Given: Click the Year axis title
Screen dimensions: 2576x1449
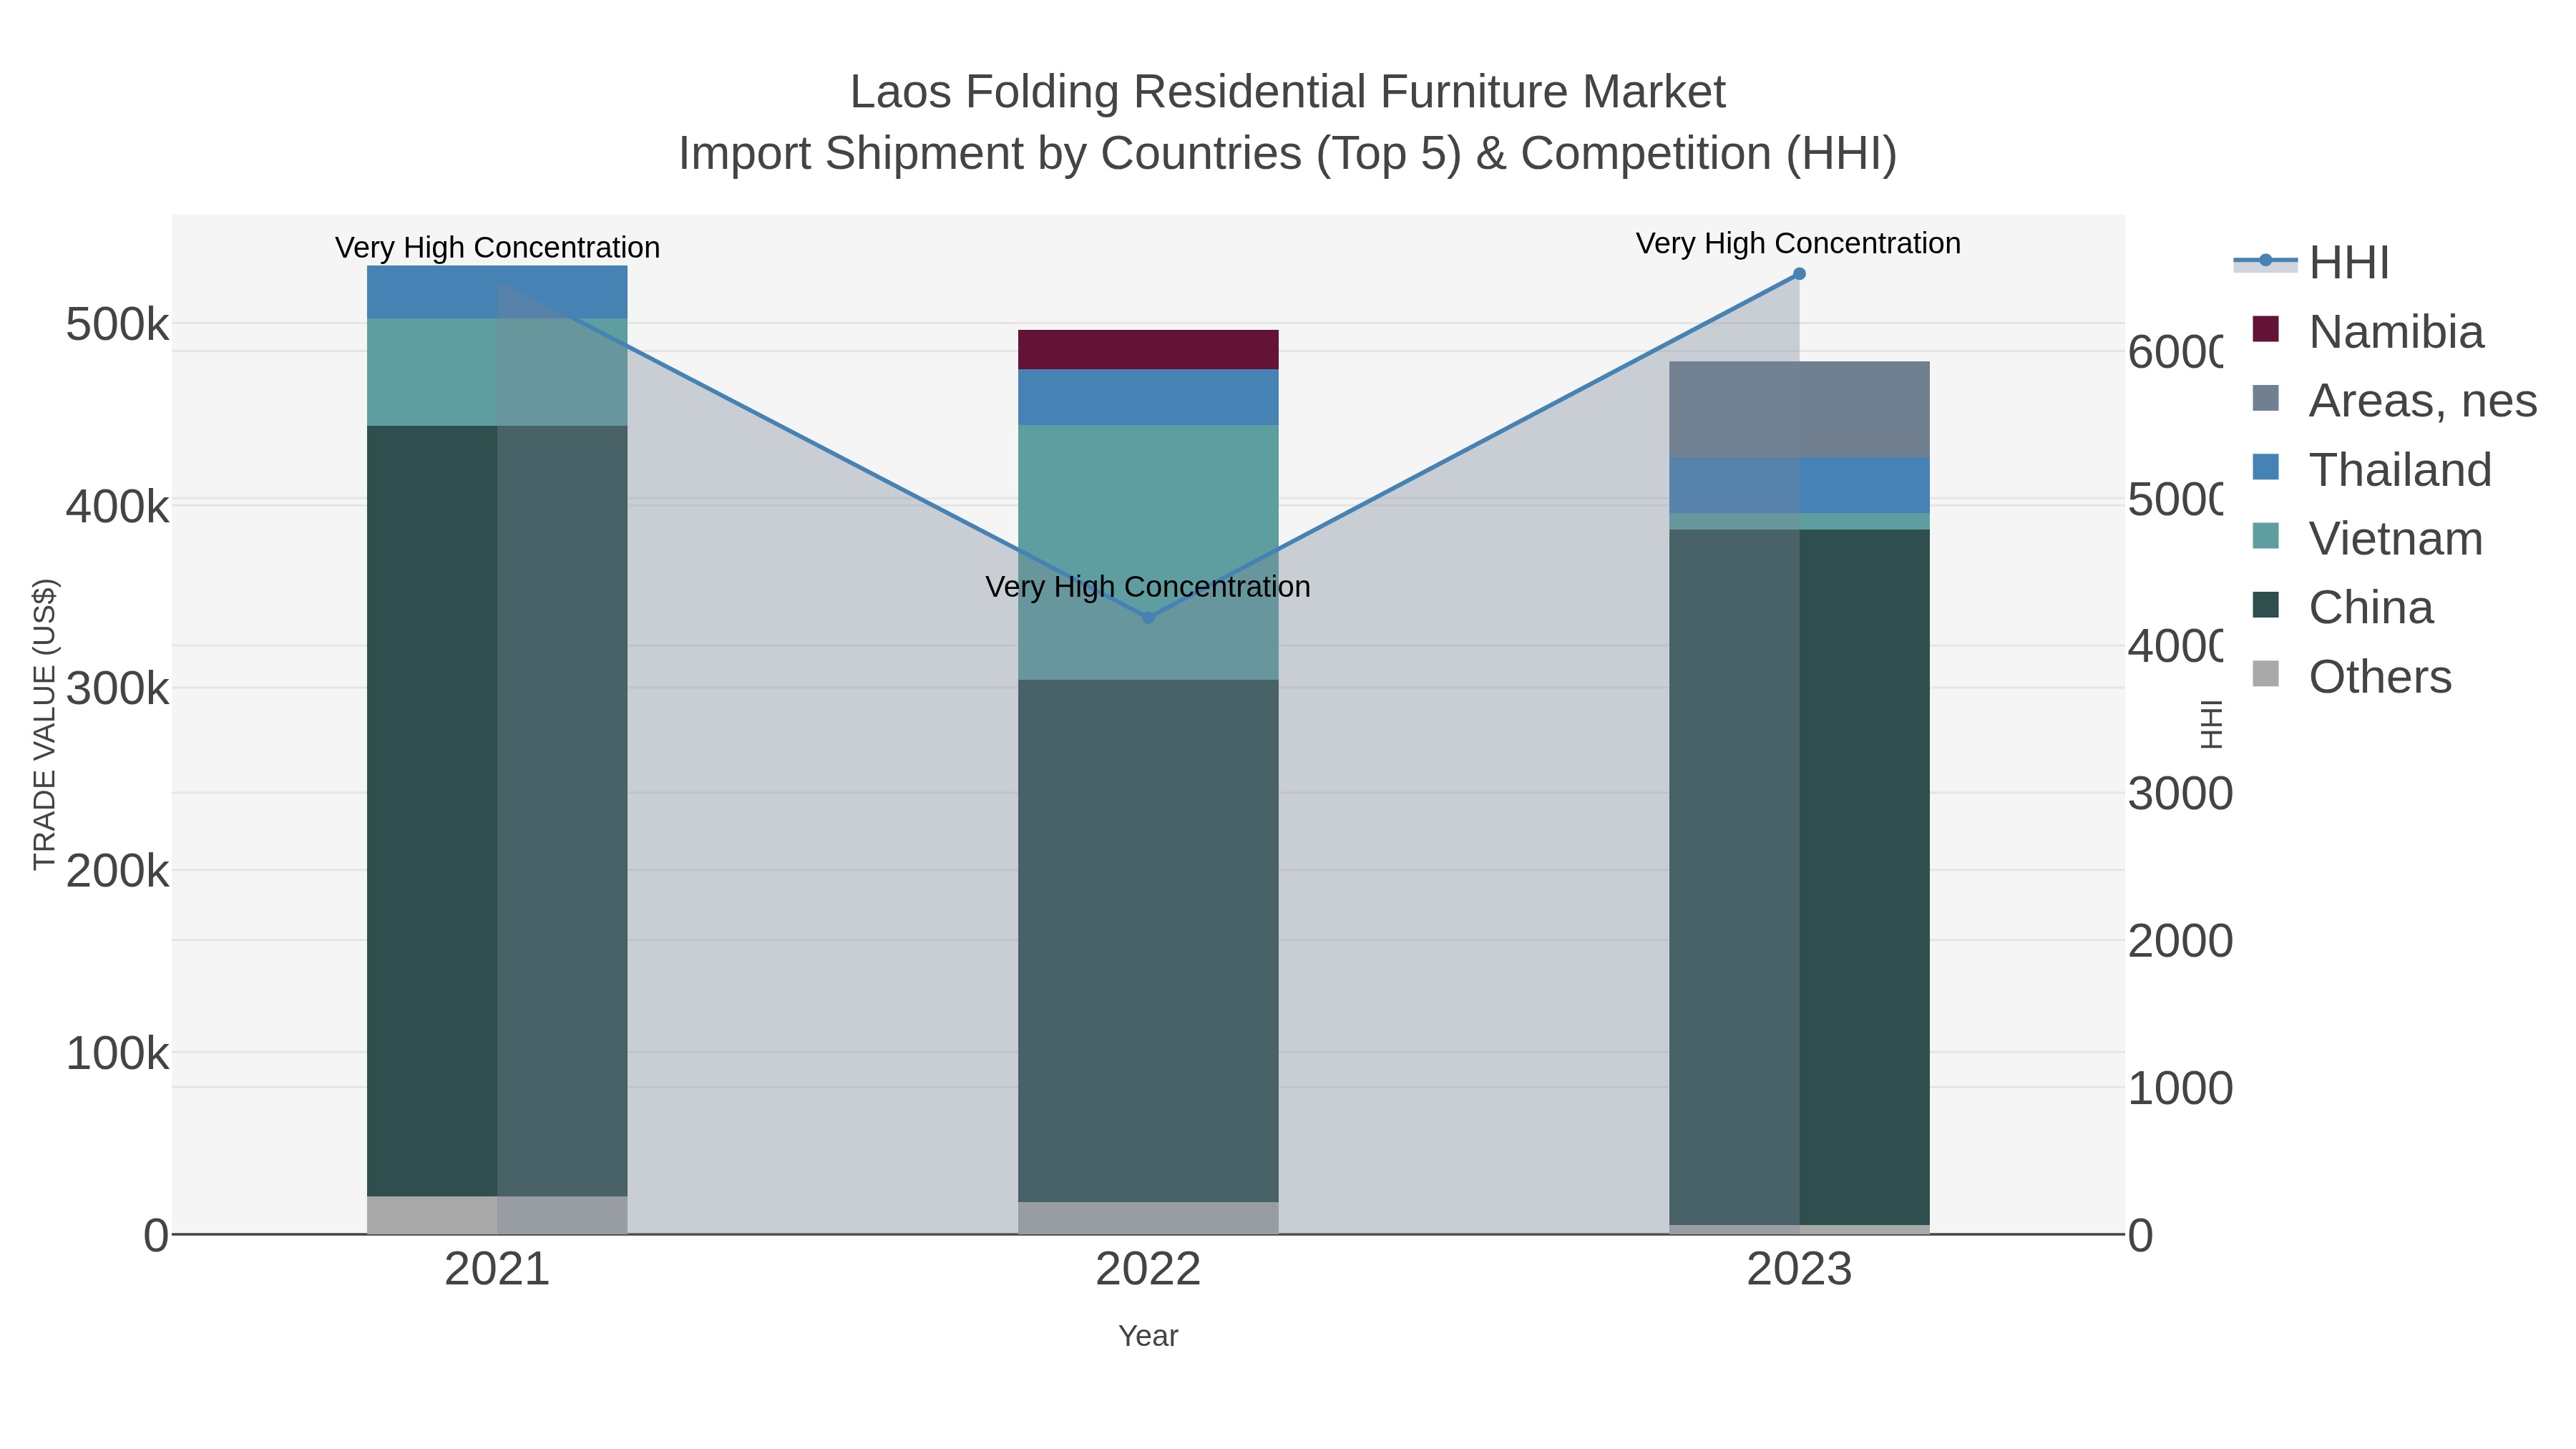Looking at the screenshot, I should tap(1148, 1336).
